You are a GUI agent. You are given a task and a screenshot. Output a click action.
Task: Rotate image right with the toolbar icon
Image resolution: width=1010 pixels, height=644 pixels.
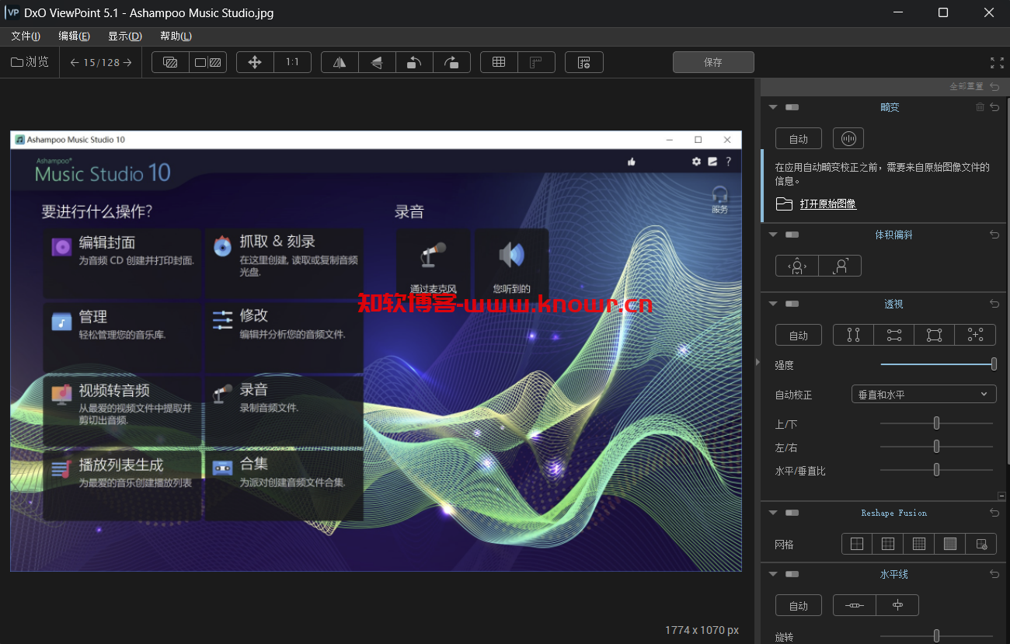(x=451, y=62)
